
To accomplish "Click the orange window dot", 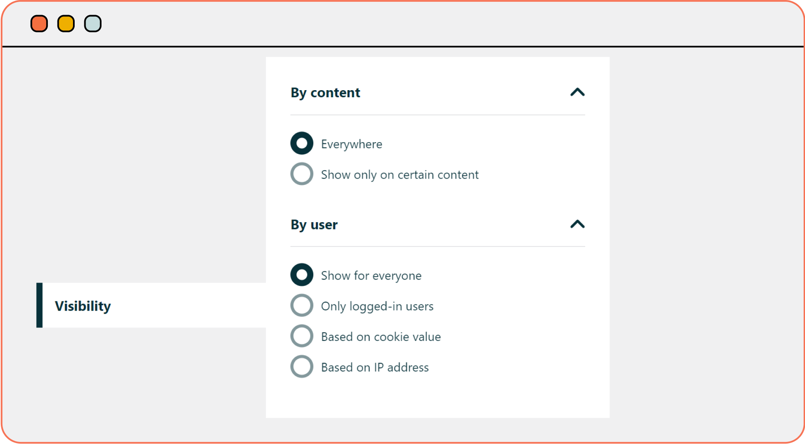I will pyautogui.click(x=39, y=23).
